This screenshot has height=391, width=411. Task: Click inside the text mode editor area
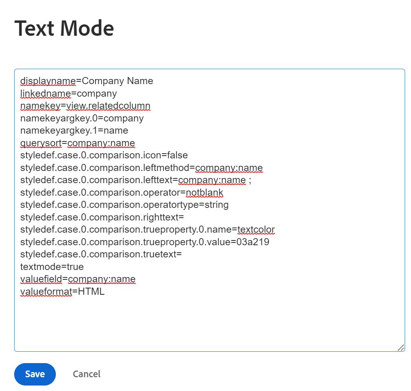tap(197, 314)
